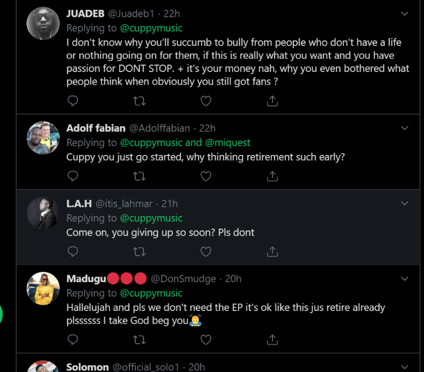Screen dimensions: 424x372
Task: Open @DonSmudge profile handle
Action: point(183,279)
